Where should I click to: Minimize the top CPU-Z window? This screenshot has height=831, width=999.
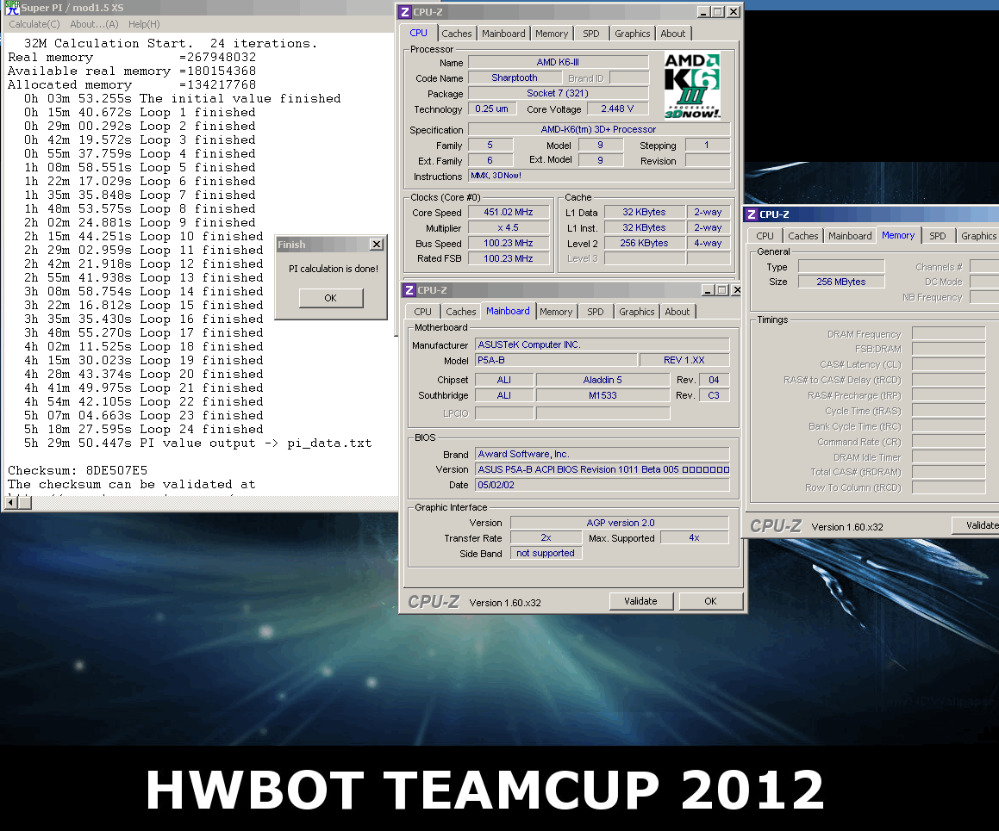[703, 12]
